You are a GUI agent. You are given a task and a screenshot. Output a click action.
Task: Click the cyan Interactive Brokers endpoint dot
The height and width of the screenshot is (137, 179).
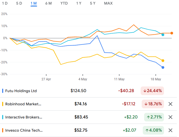pos(163,35)
